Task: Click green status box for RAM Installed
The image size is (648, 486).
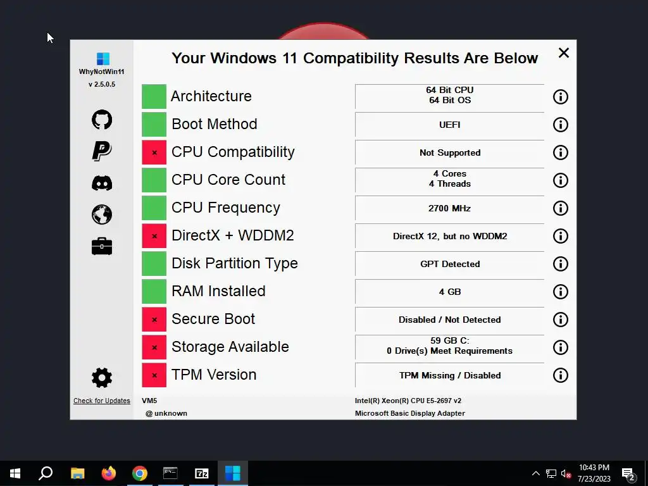Action: (154, 291)
